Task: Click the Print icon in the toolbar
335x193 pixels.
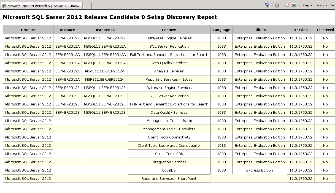Action: pyautogui.click(x=294, y=5)
